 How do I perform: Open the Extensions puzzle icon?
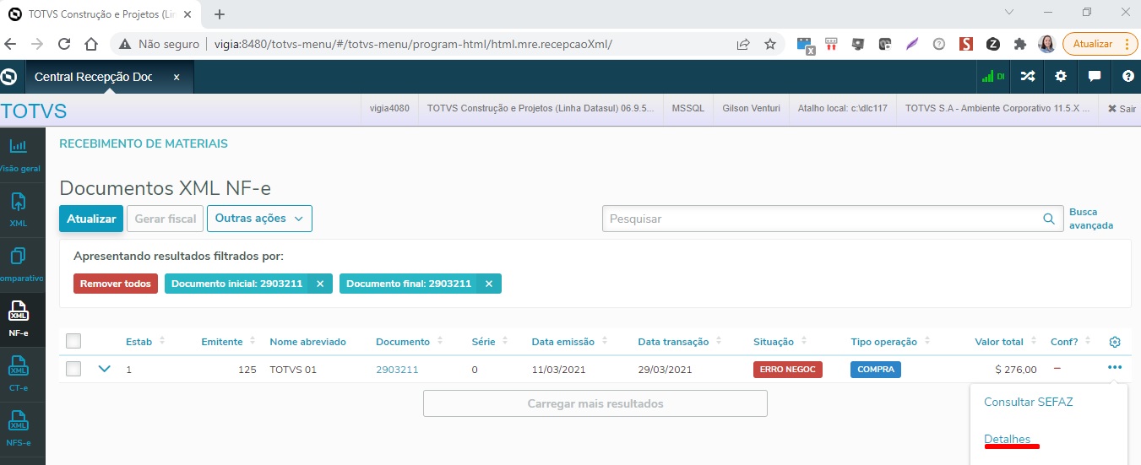pos(1019,44)
